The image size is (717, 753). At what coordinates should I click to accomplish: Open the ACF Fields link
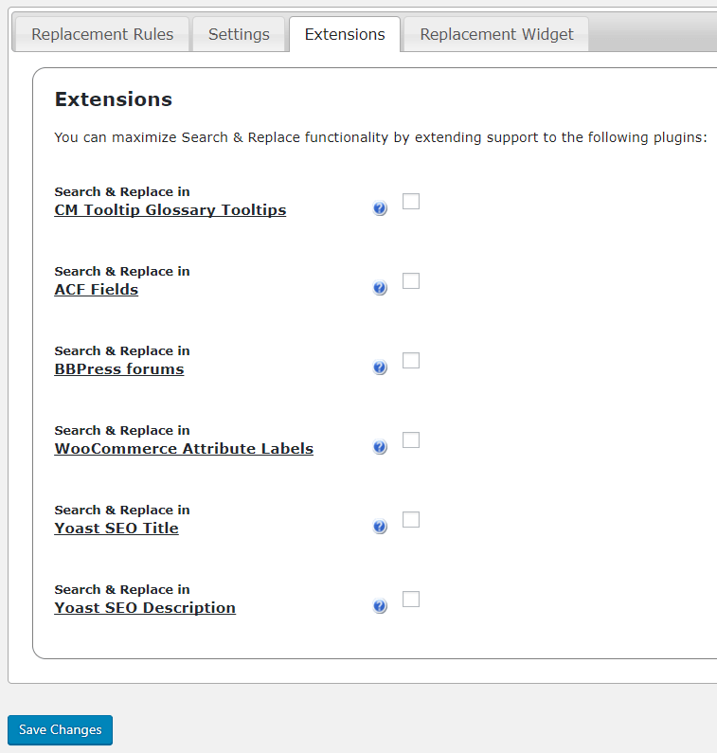tap(96, 290)
